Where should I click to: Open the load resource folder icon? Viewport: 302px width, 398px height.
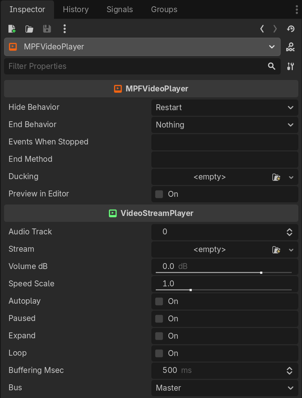[x=29, y=29]
